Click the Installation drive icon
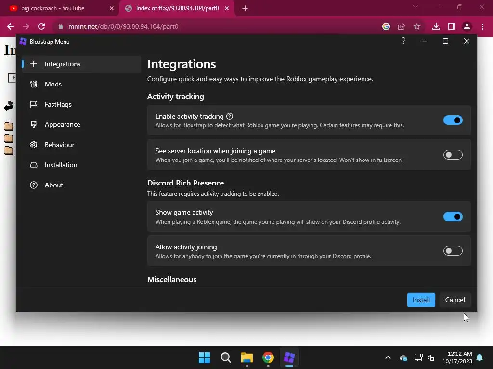 (x=34, y=165)
